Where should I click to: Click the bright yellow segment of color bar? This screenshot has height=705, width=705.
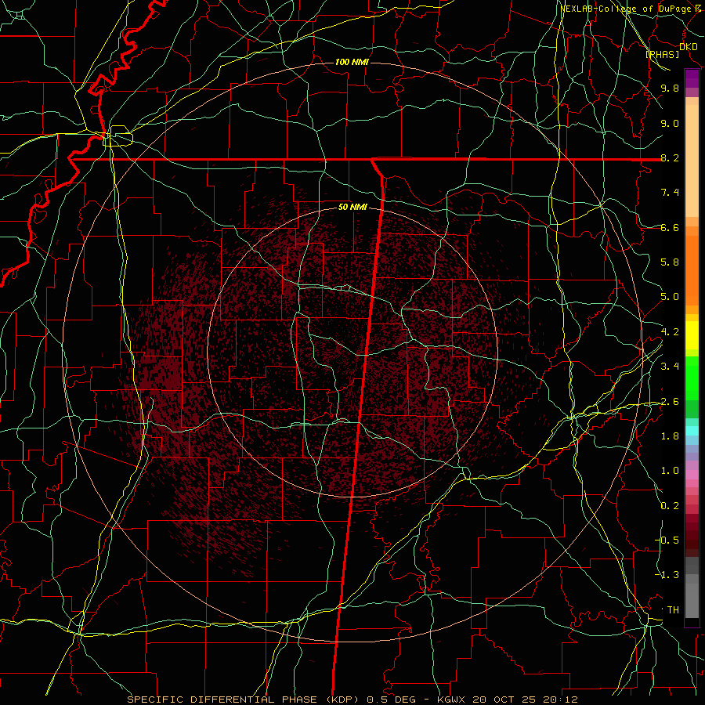(692, 335)
